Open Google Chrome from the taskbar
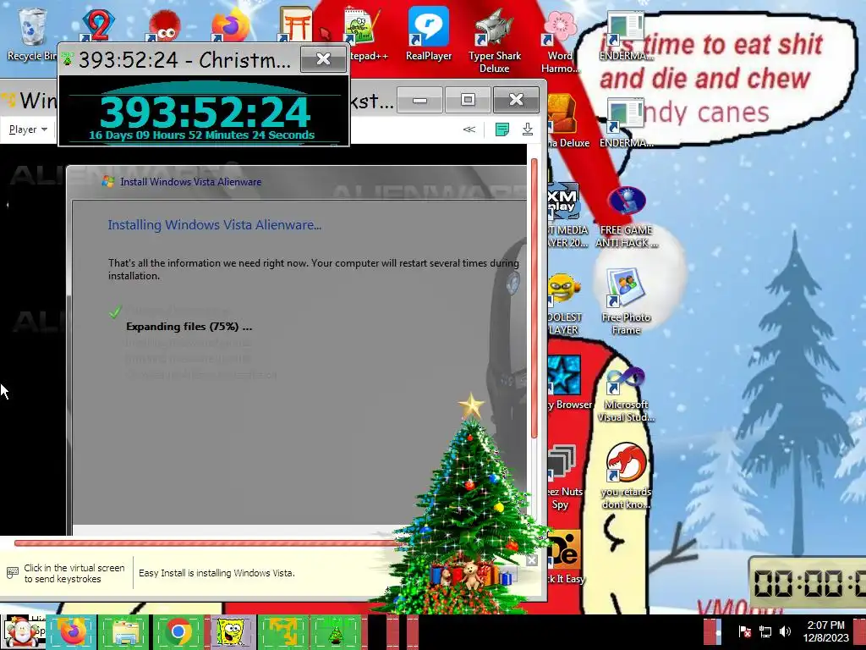 178,632
